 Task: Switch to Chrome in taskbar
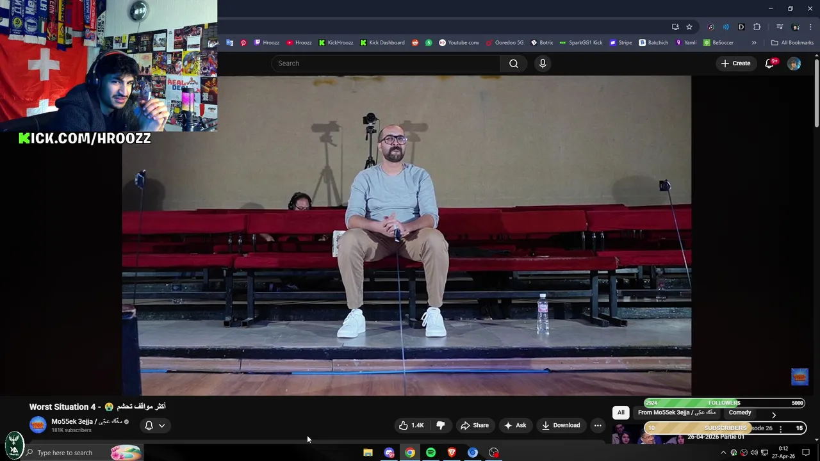point(410,453)
